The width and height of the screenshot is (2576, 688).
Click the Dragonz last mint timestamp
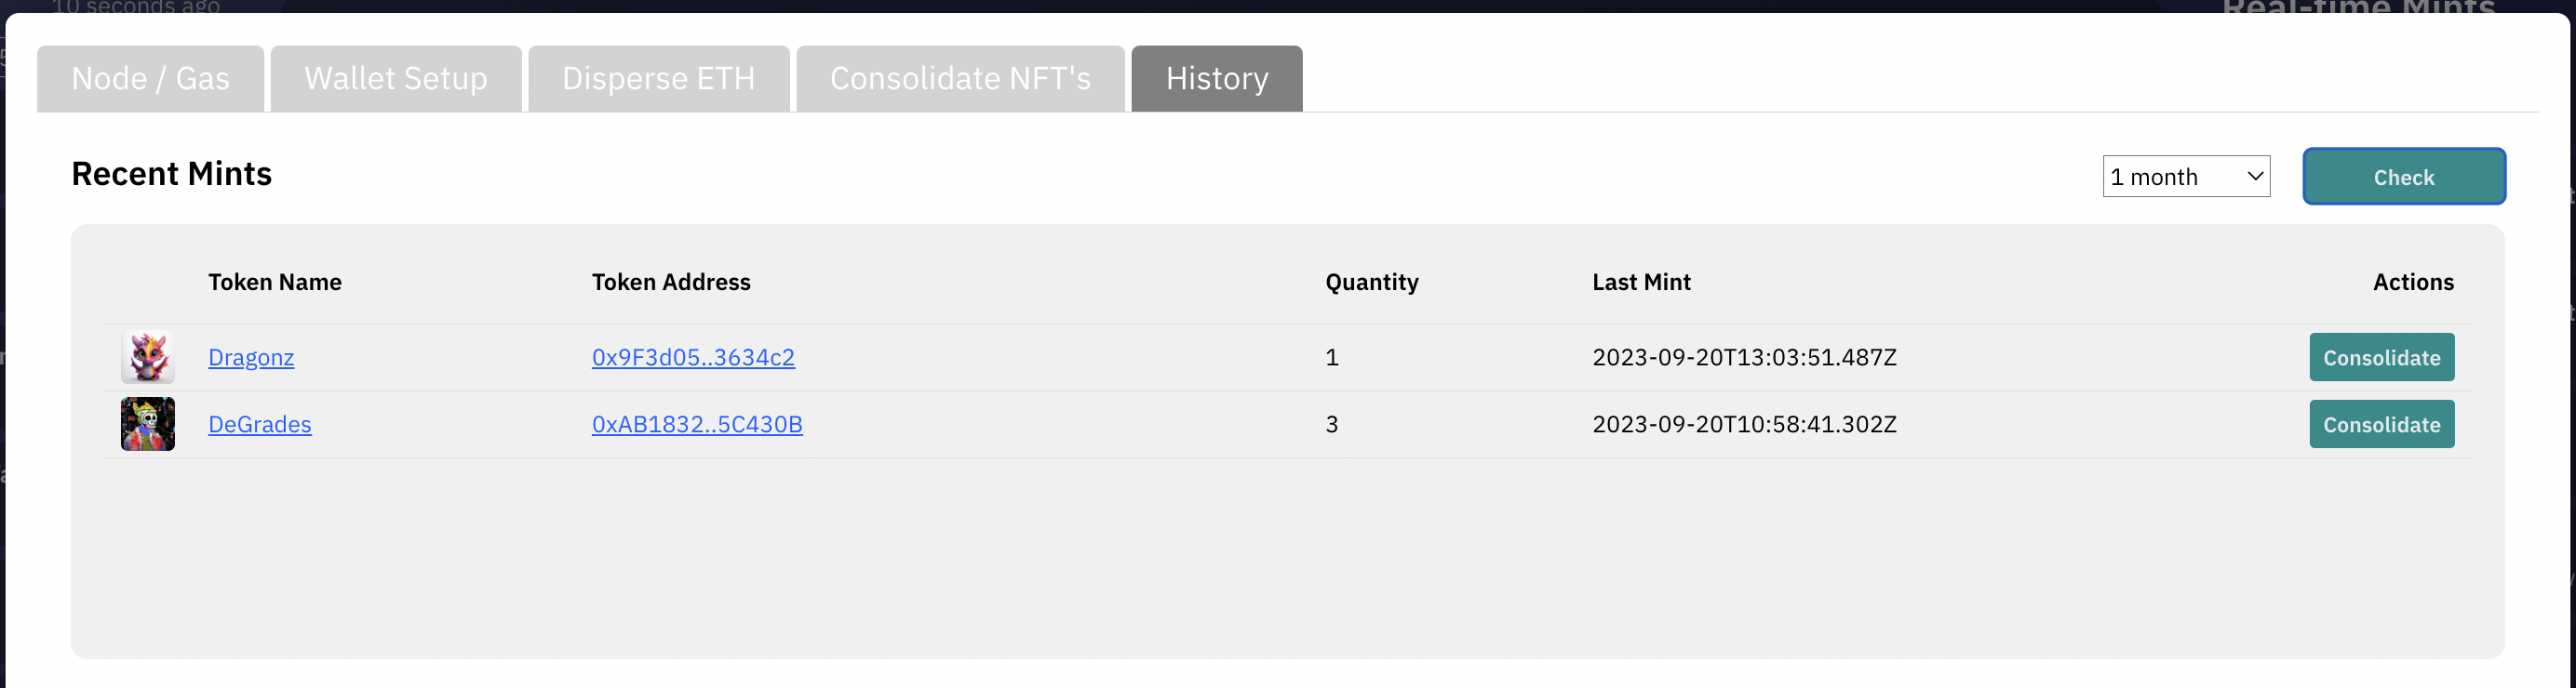click(1744, 357)
